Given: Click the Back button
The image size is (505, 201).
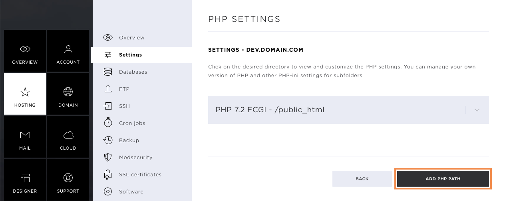Looking at the screenshot, I should point(362,179).
